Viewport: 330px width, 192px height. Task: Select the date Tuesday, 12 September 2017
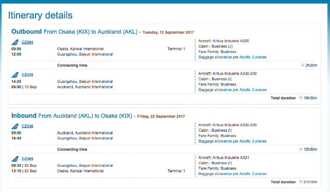(168, 32)
